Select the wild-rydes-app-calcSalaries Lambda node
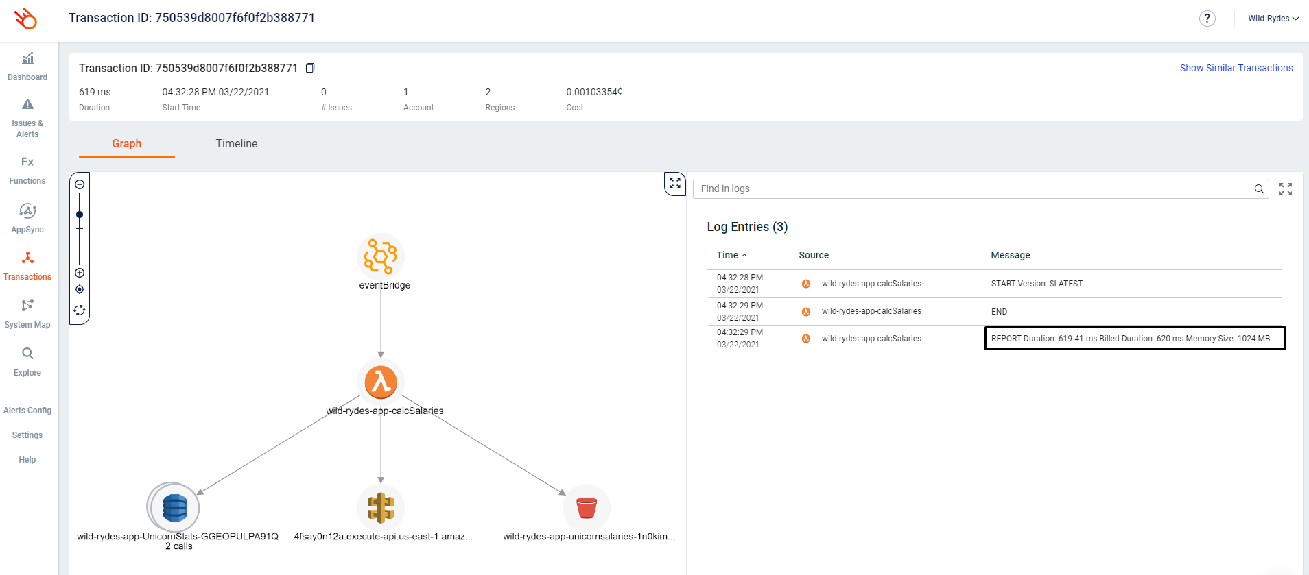Image resolution: width=1309 pixels, height=575 pixels. click(x=381, y=382)
